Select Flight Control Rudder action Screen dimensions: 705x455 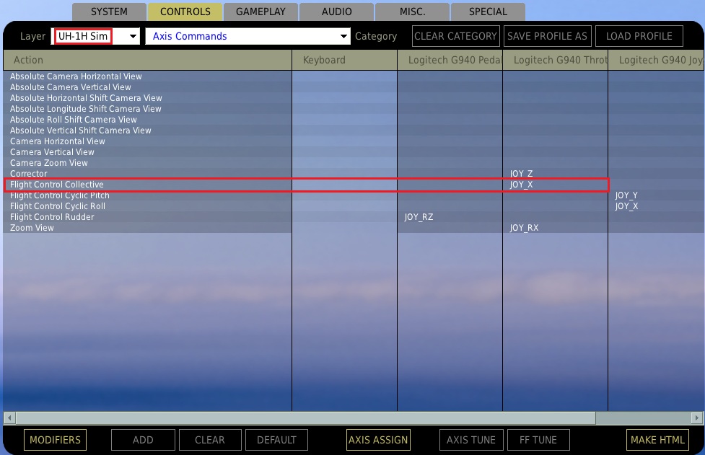coord(147,217)
